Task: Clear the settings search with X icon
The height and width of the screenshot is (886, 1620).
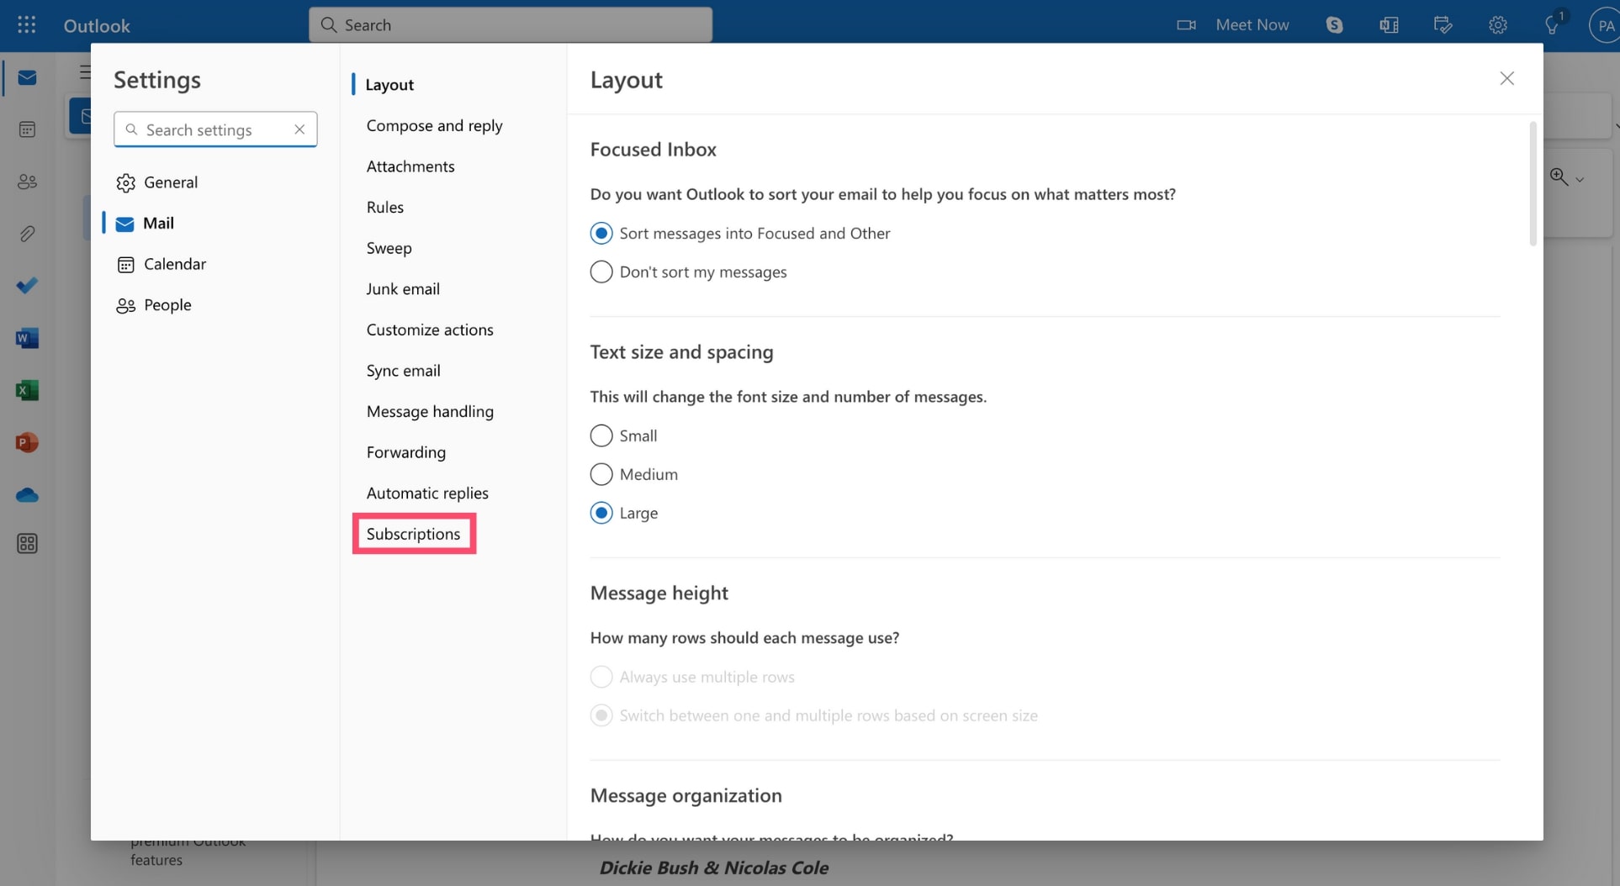Action: (299, 129)
